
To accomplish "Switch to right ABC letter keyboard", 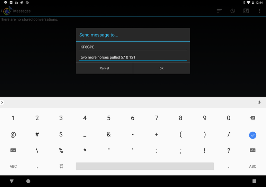I will pyautogui.click(x=252, y=167).
